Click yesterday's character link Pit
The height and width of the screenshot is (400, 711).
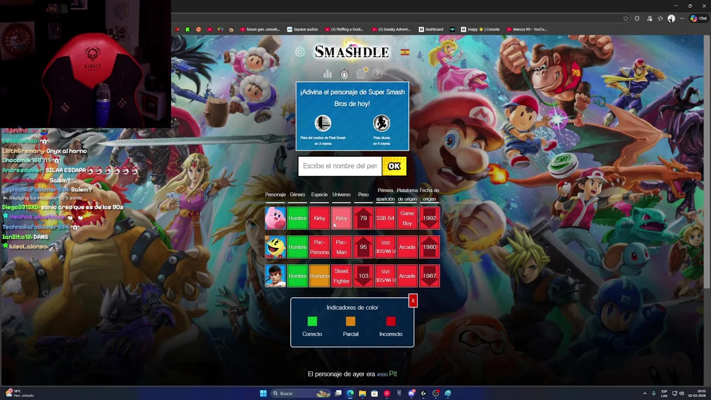393,374
